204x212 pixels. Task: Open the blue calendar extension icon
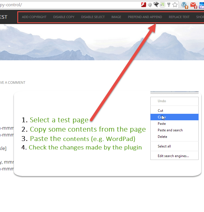[201, 5]
